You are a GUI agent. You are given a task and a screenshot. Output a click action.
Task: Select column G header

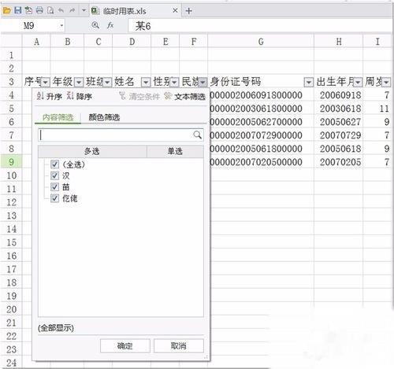[261, 42]
